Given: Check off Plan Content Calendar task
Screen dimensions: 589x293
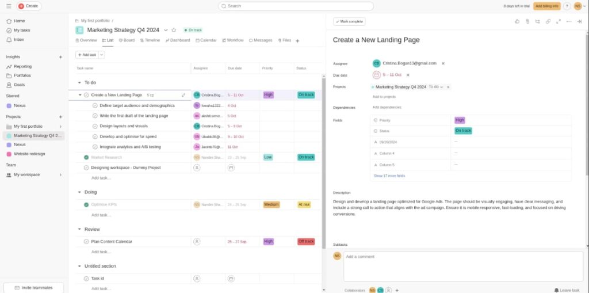Looking at the screenshot, I should tap(86, 241).
